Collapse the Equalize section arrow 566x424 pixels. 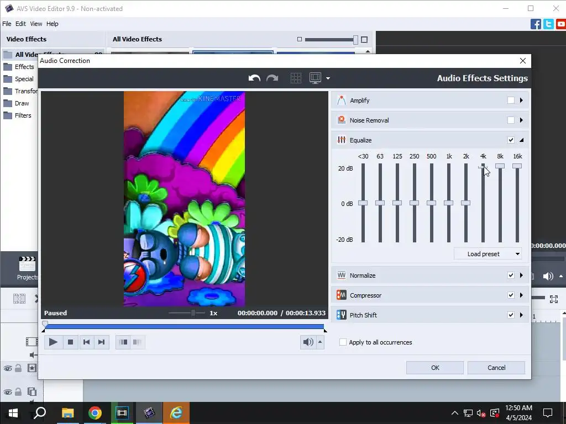click(521, 140)
